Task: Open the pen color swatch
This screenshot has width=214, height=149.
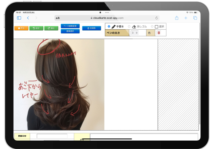Action: [159, 33]
